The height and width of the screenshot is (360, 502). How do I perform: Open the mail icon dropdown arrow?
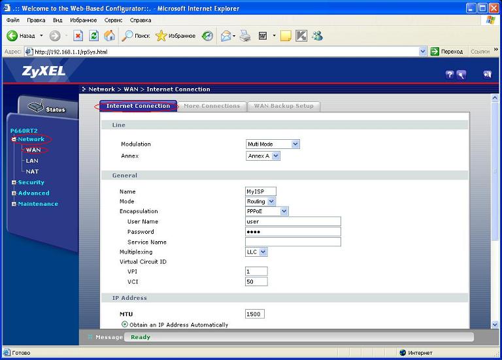pos(234,36)
